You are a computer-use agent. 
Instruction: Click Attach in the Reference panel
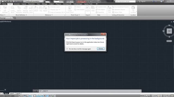click(x=36, y=9)
